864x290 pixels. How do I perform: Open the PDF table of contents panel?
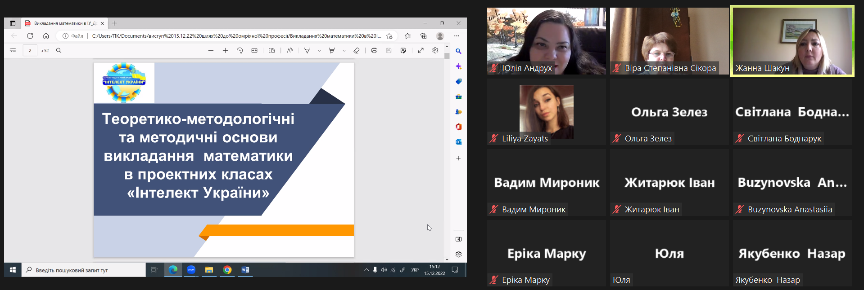click(x=13, y=50)
